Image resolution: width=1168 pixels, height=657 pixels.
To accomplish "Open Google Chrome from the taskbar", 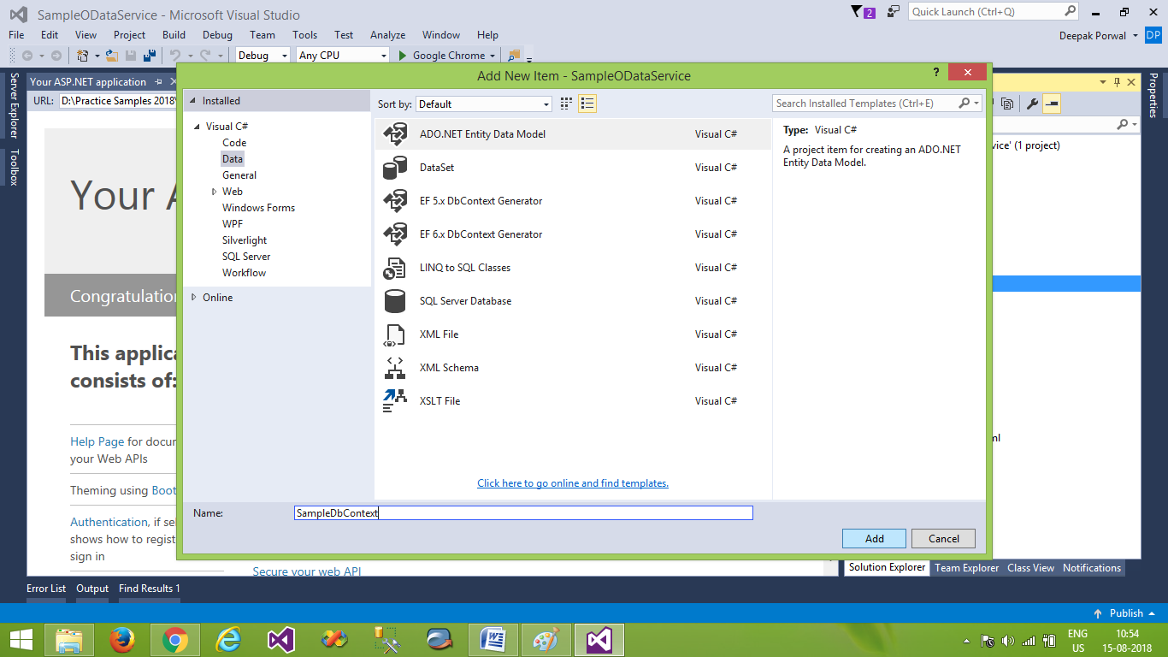I will coord(175,639).
